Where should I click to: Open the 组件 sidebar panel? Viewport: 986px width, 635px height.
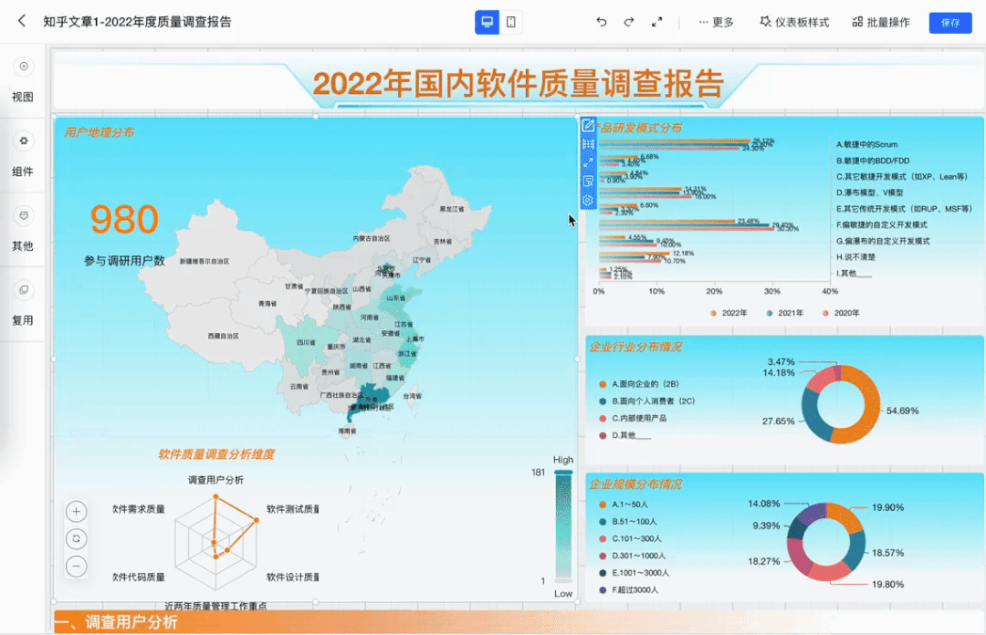click(22, 155)
